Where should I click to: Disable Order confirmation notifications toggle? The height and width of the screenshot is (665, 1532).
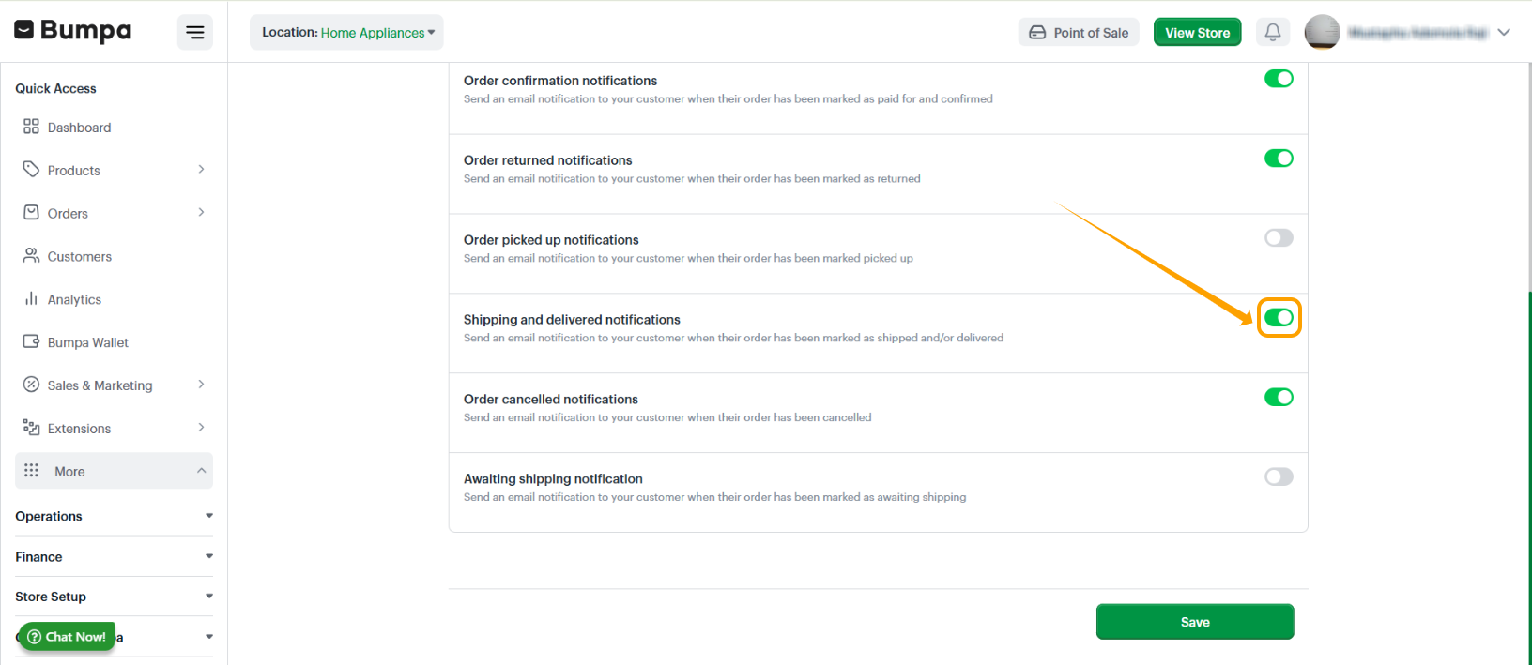click(1279, 79)
